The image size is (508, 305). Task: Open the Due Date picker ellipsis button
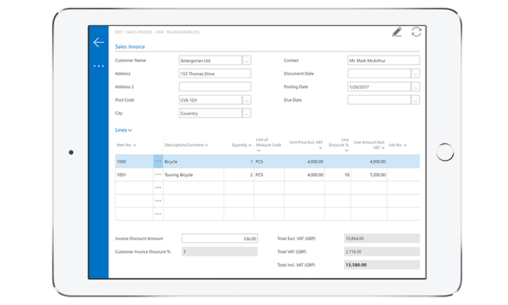point(415,100)
